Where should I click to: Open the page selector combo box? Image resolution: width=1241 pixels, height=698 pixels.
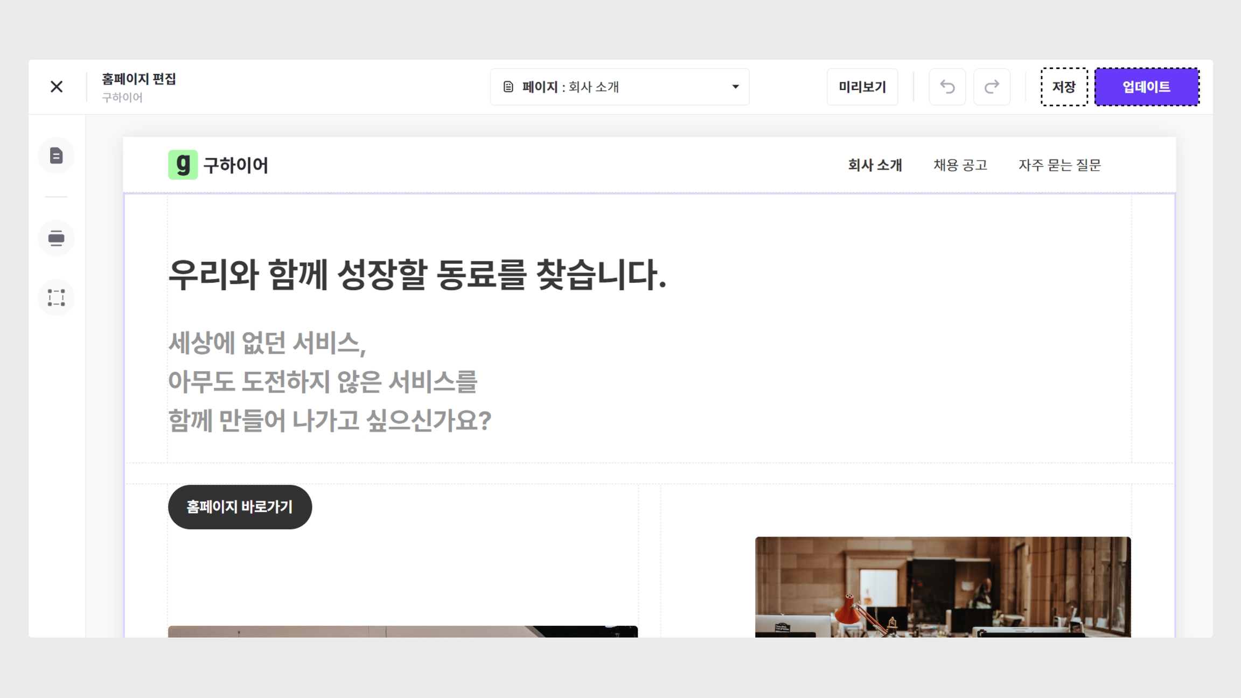tap(619, 87)
